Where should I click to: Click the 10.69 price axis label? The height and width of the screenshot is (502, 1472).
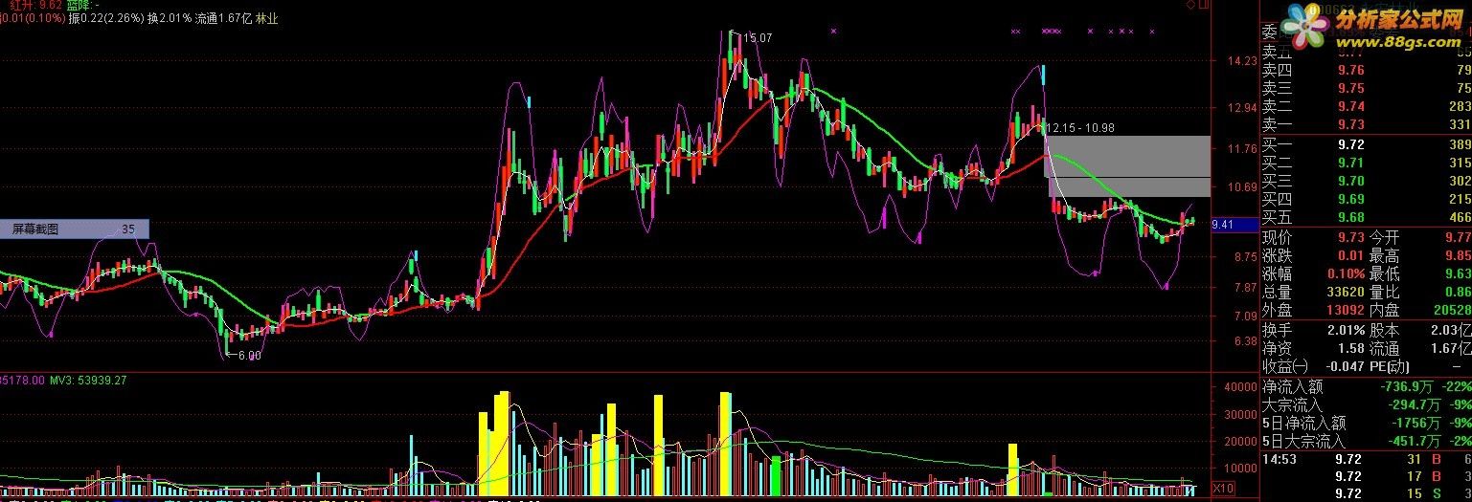[1241, 186]
